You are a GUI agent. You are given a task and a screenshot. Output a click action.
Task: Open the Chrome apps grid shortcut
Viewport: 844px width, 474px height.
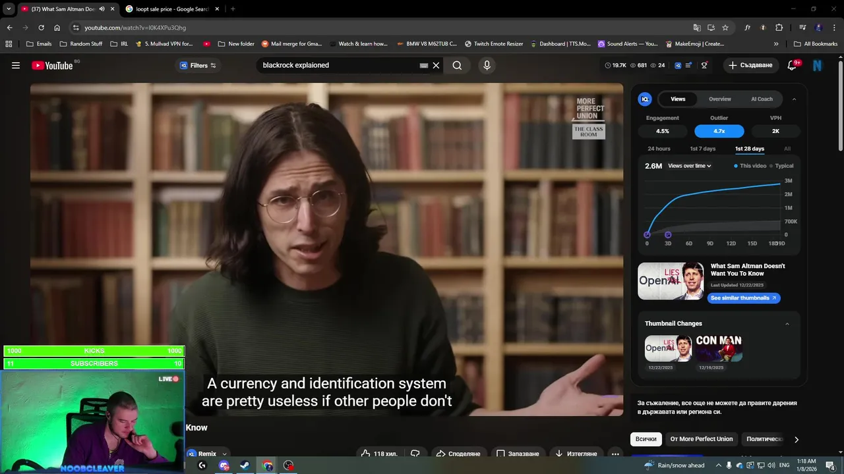click(9, 44)
